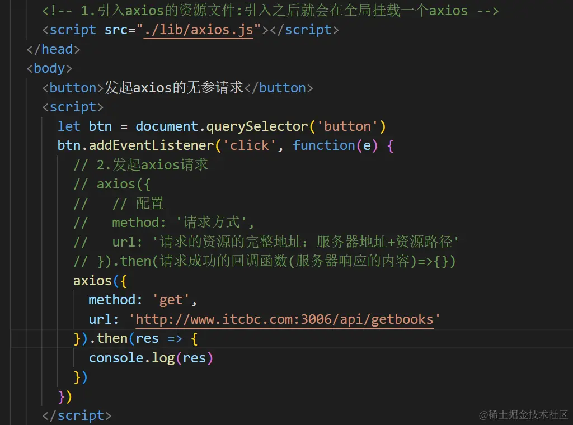Click the opening body tag
The image size is (573, 425).
tap(49, 69)
